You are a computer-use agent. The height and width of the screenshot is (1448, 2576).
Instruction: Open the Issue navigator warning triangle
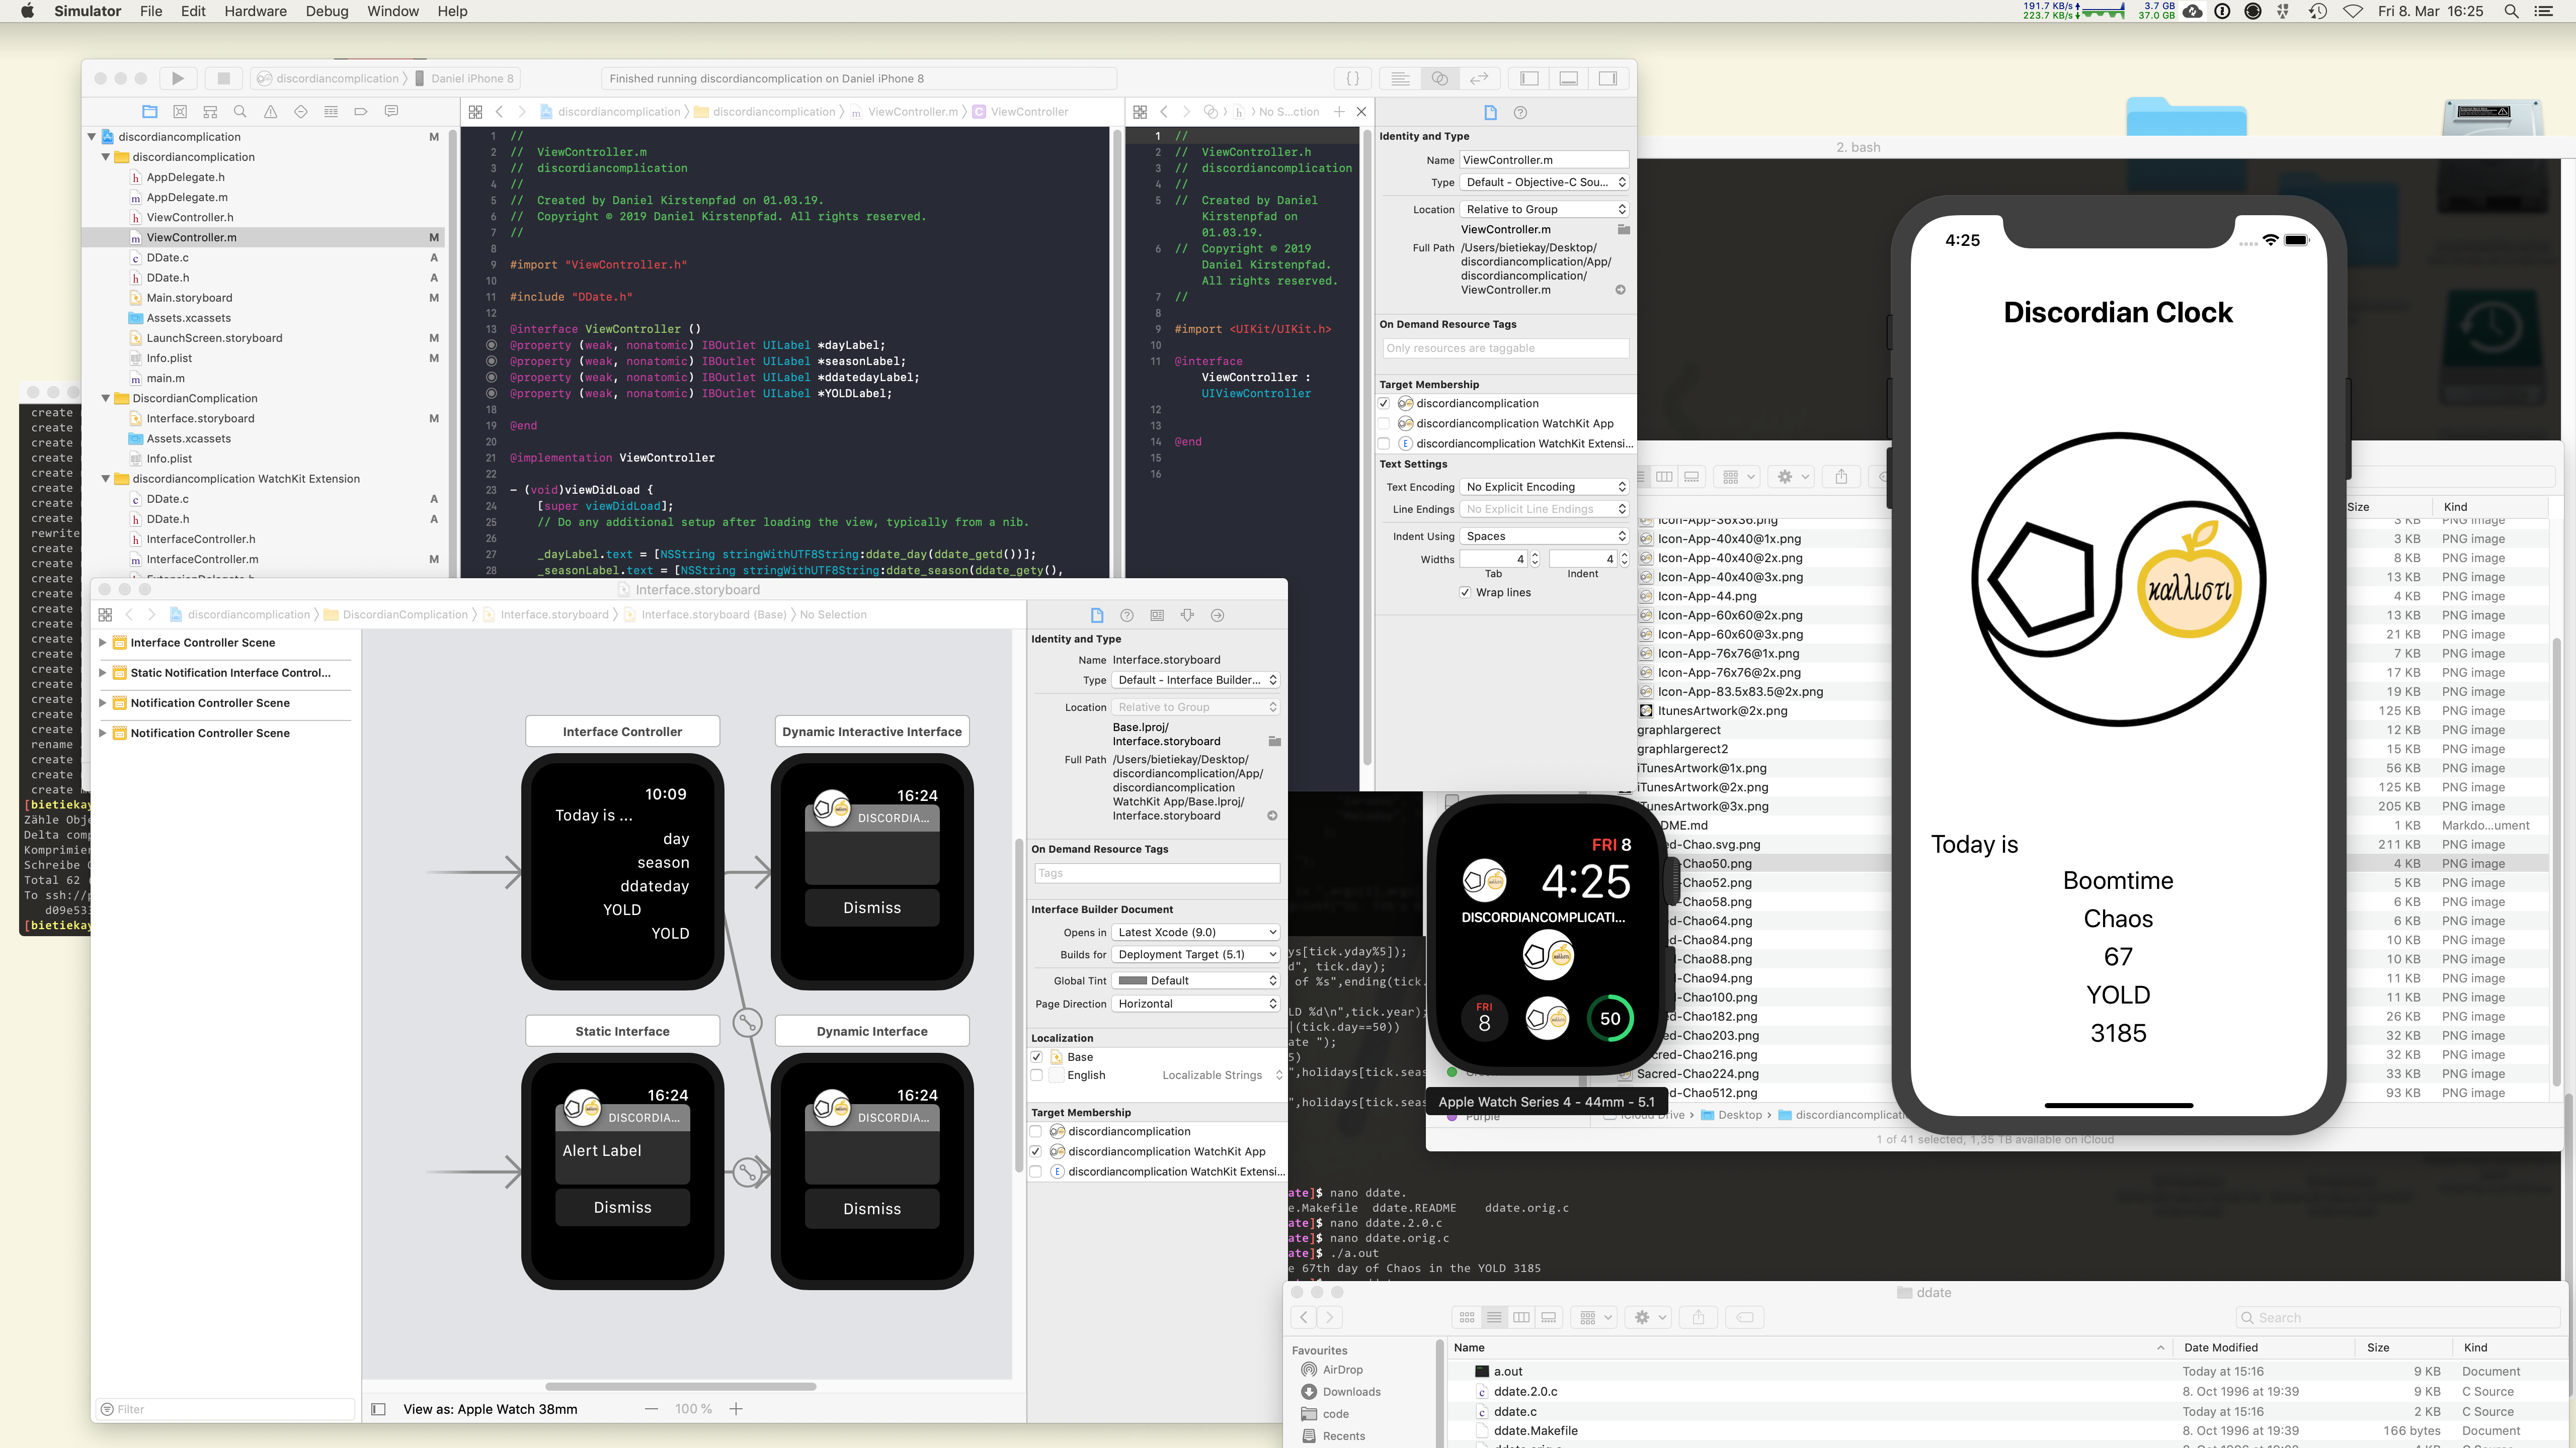pos(270,112)
